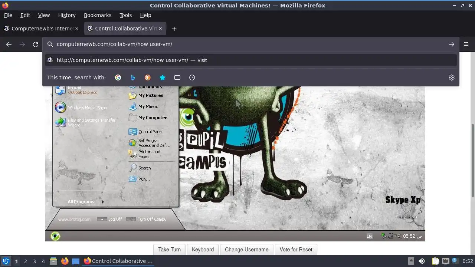
Task: Open My Music in start menu
Action: point(143,106)
